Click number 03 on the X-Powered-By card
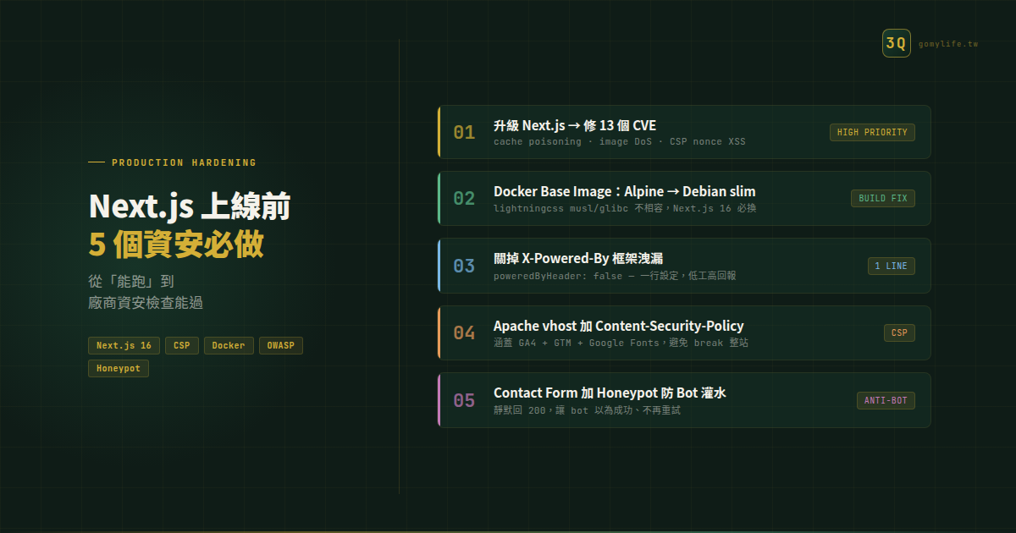This screenshot has width=1016, height=533. click(x=464, y=266)
